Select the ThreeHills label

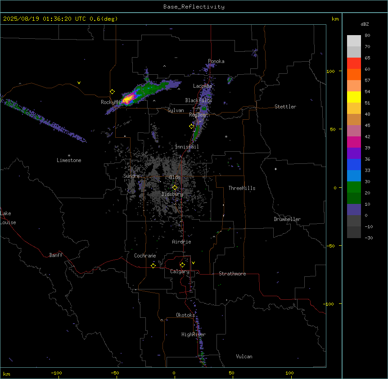242,188
